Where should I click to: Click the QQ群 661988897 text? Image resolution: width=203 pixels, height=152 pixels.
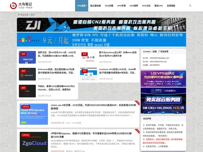(151, 65)
